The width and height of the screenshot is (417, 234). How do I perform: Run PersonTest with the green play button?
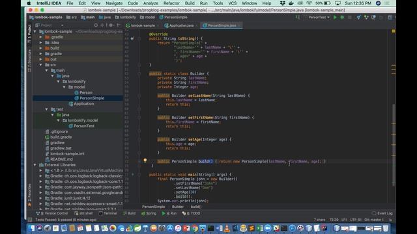pos(335,18)
